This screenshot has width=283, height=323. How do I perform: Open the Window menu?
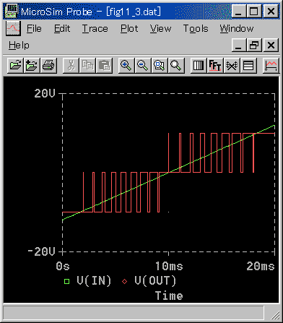point(237,29)
